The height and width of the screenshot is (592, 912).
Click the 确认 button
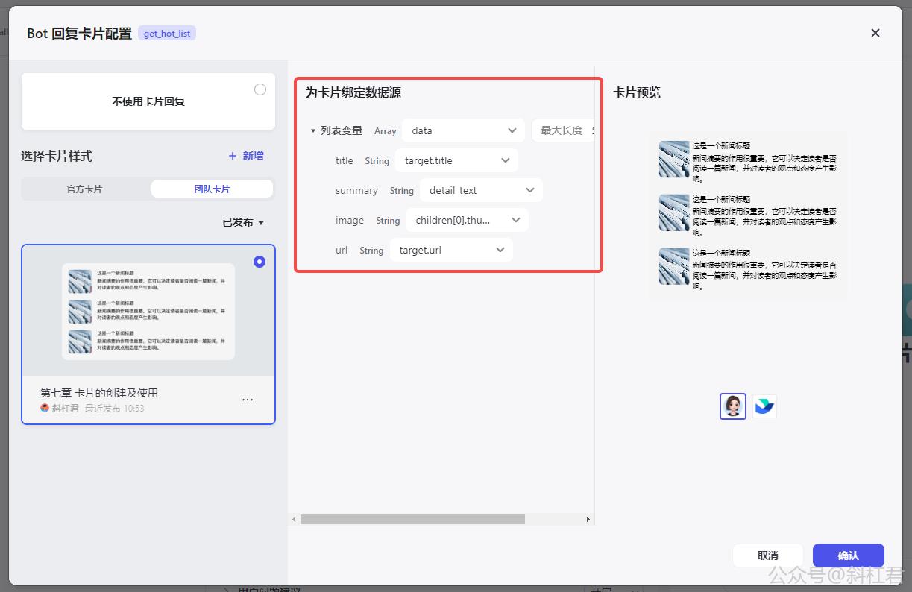849,555
